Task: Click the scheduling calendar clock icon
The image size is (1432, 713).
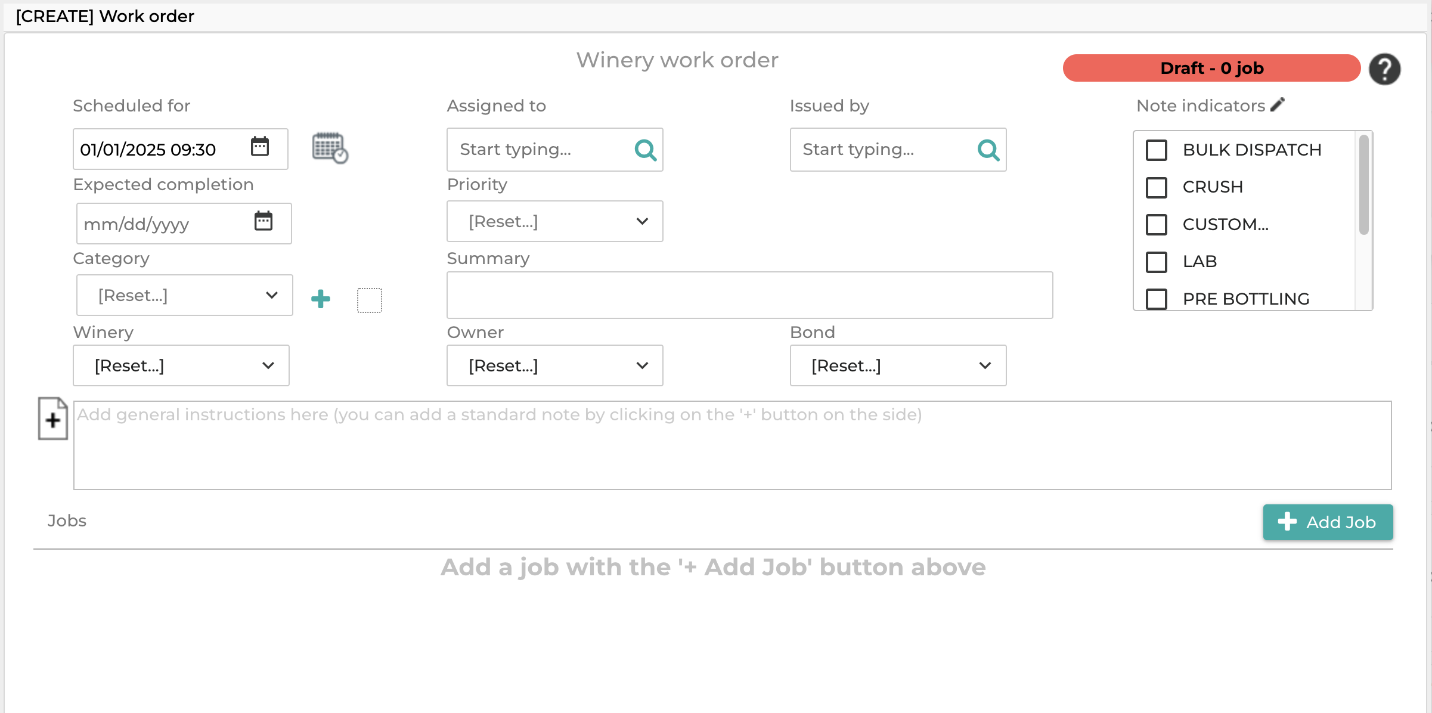Action: 330,148
